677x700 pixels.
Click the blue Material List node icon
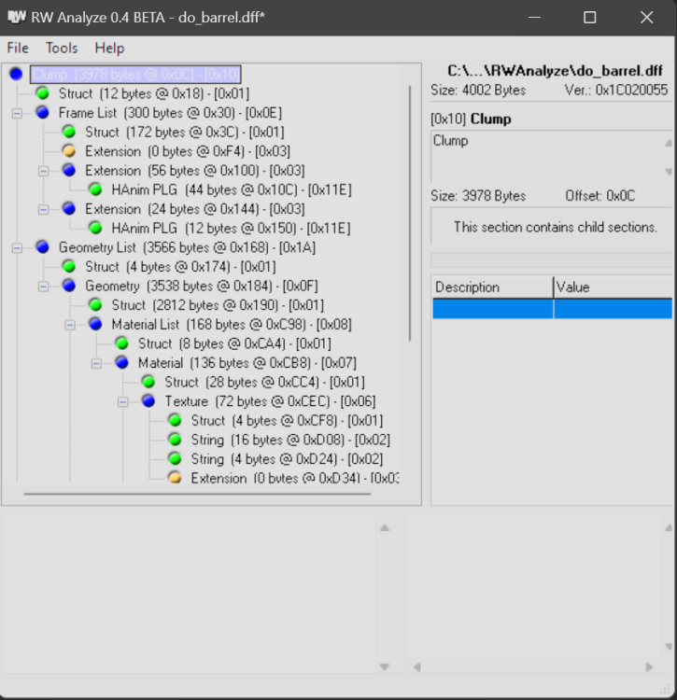95,324
